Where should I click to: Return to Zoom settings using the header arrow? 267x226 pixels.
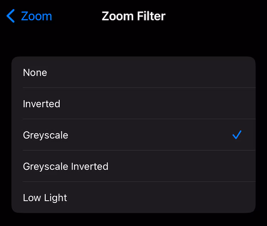11,17
